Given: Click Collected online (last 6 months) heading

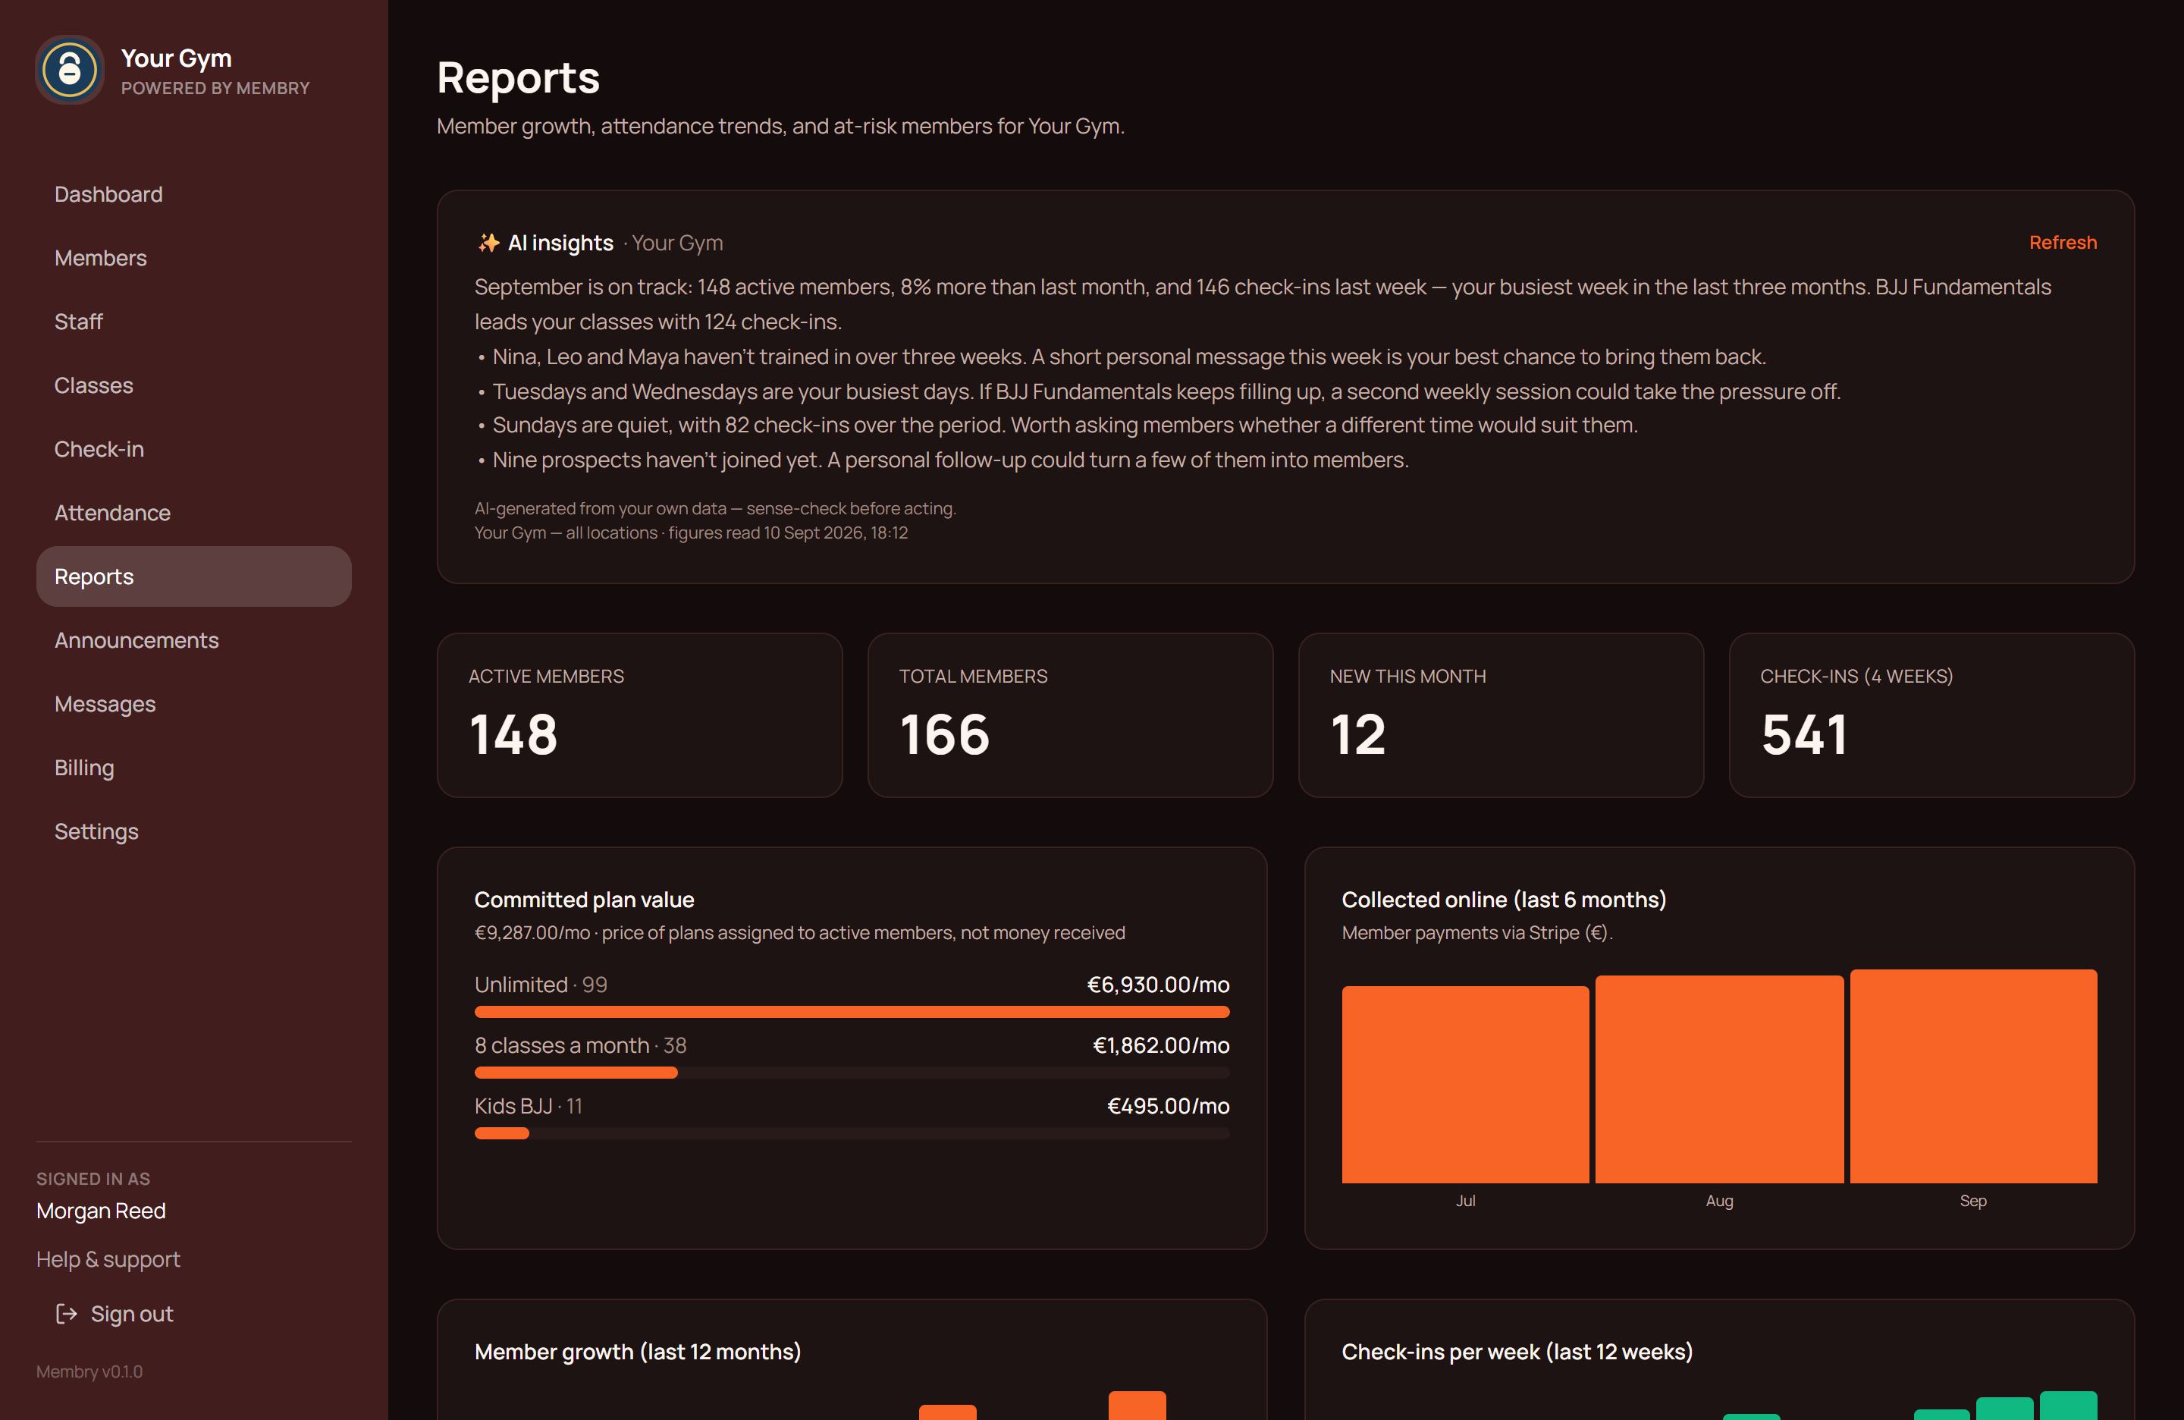Looking at the screenshot, I should pyautogui.click(x=1504, y=900).
